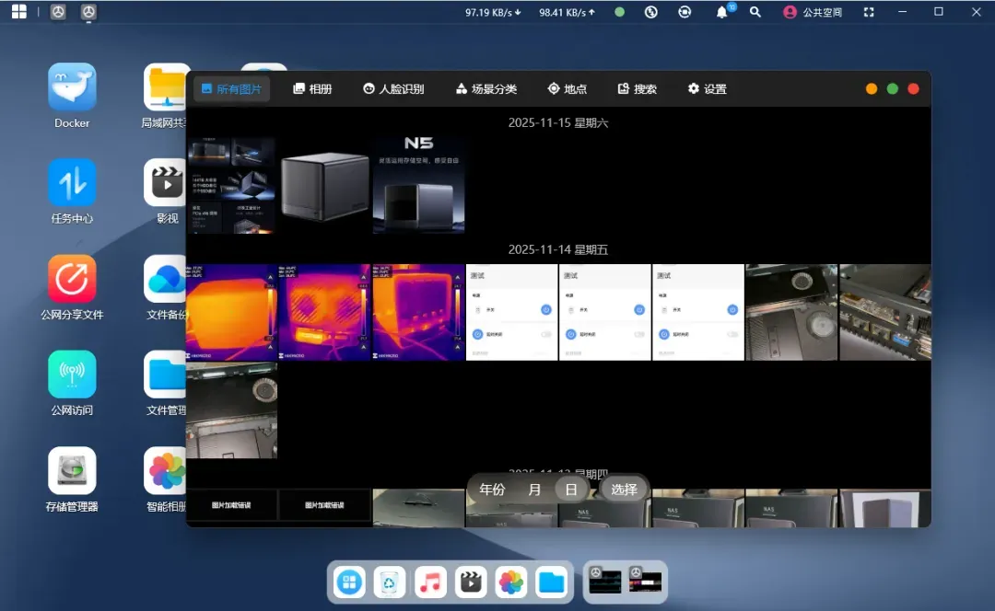This screenshot has height=611, width=995.
Task: Launch 公网分享文件 desktop icon
Action: point(72,279)
